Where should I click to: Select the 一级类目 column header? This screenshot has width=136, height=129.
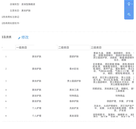click(x=22, y=47)
